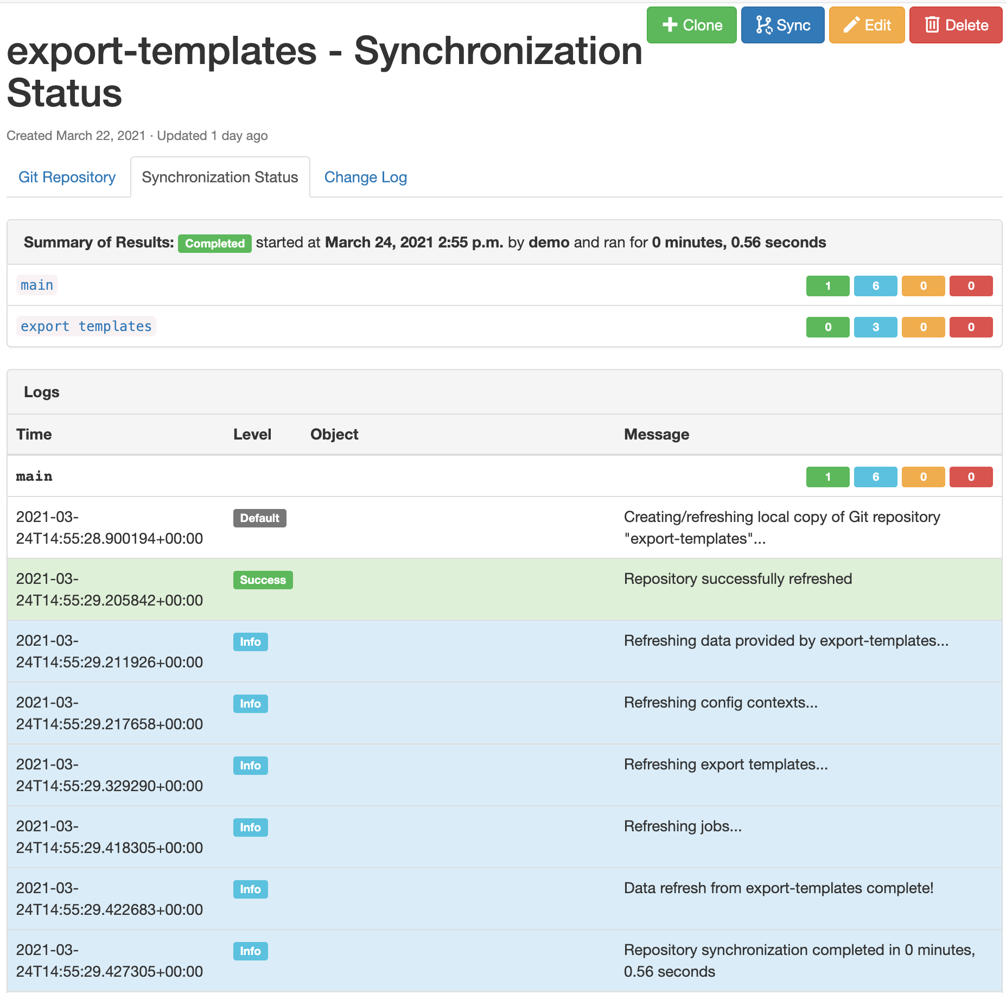Click Info badge for Refreshing config contexts row
The image size is (1006, 993).
click(x=251, y=704)
